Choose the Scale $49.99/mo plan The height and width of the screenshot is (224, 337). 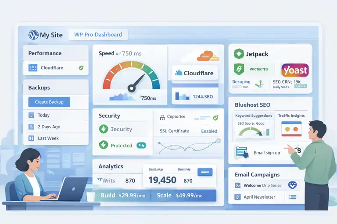pyautogui.click(x=183, y=196)
